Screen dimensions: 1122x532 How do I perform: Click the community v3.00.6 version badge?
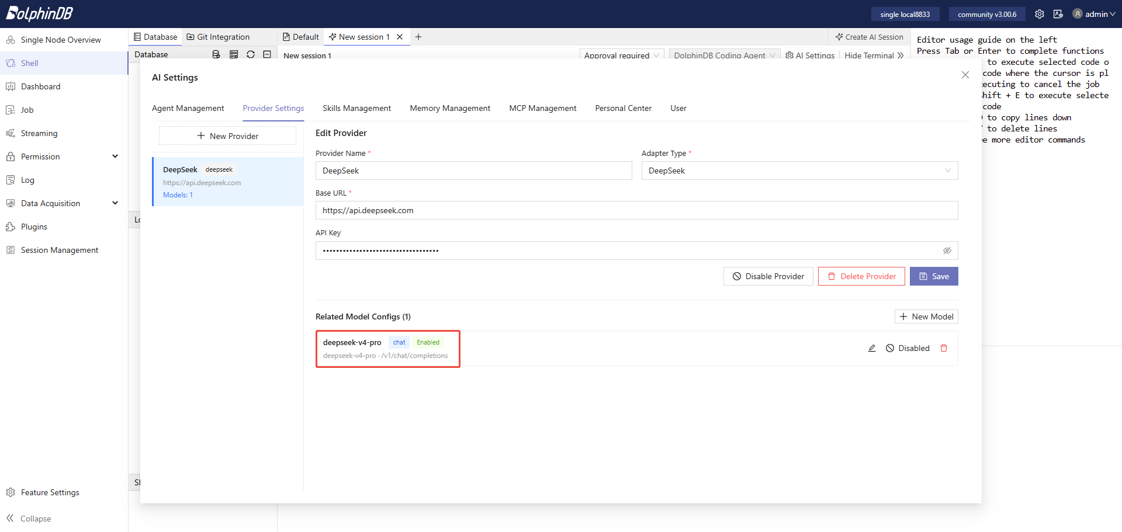(987, 14)
